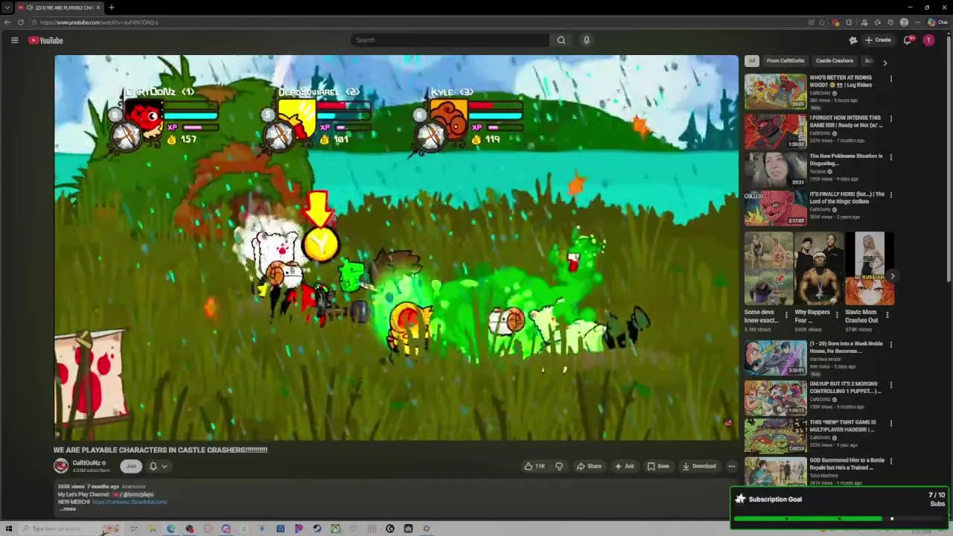Start voice search with microphone icon
The height and width of the screenshot is (536, 953).
click(587, 40)
